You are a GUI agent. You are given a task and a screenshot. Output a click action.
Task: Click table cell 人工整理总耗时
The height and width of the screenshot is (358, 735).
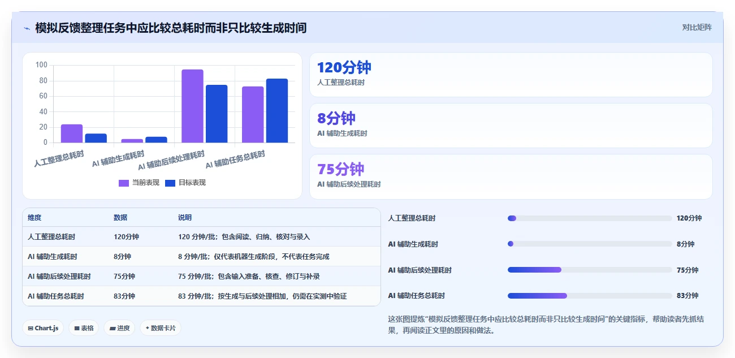51,237
